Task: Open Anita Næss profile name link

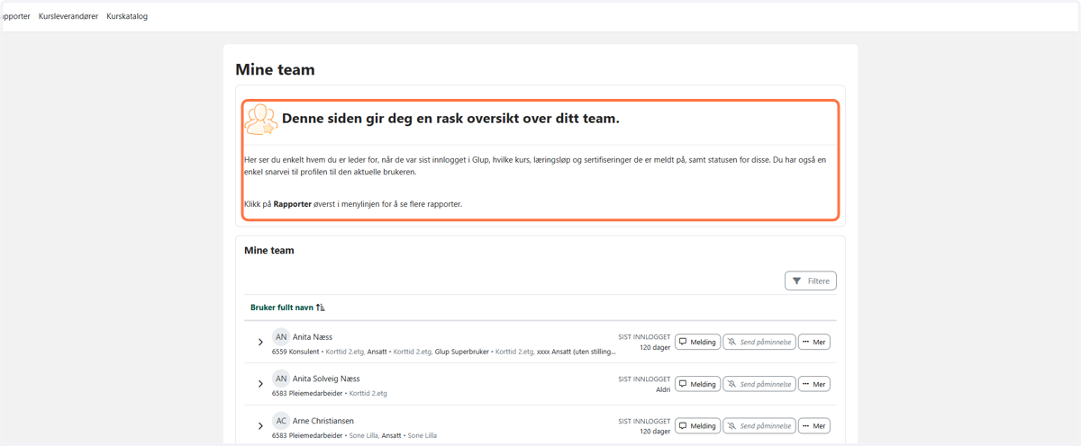Action: pyautogui.click(x=313, y=337)
